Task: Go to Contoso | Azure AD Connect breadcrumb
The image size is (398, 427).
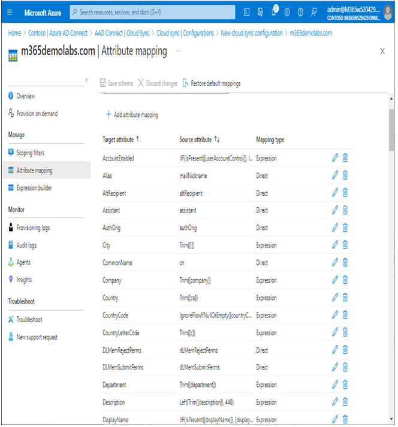Action: click(58, 33)
